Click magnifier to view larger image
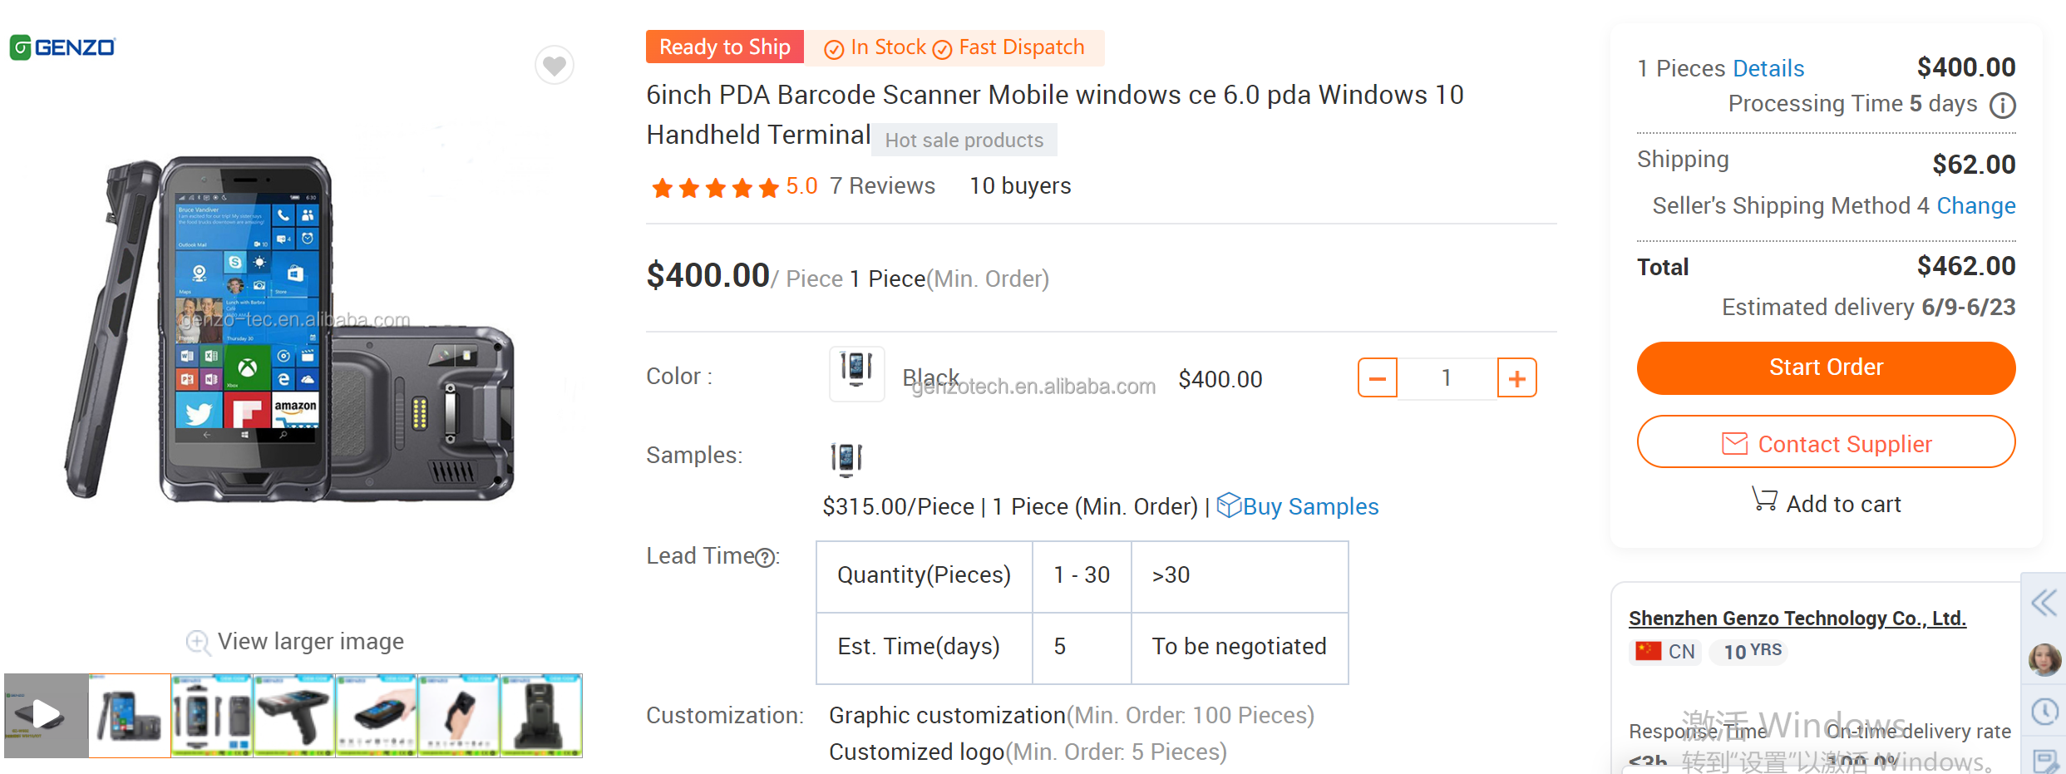The width and height of the screenshot is (2066, 774). [x=198, y=642]
